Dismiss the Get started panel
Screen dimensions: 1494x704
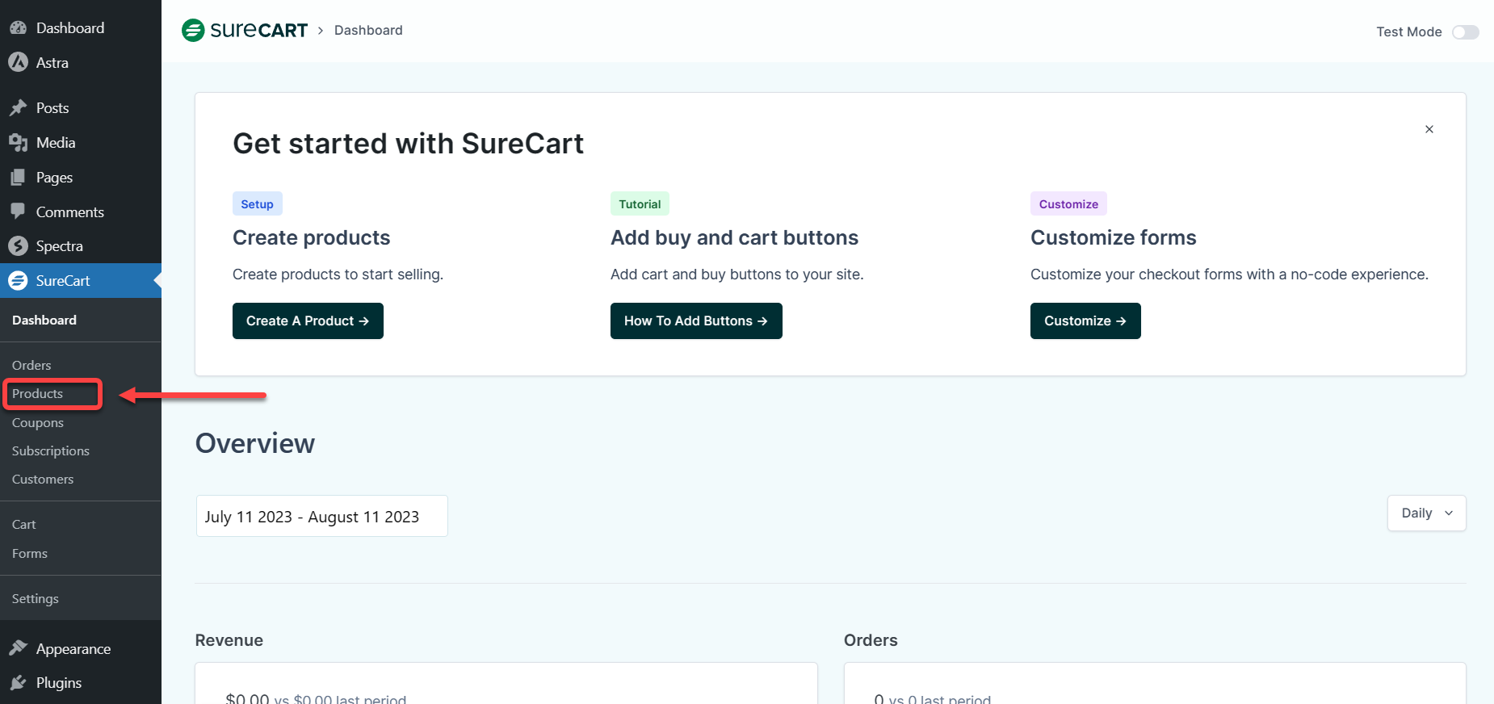click(x=1429, y=129)
